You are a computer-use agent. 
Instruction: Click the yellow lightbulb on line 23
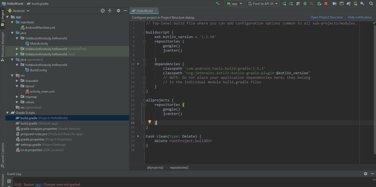(x=150, y=122)
